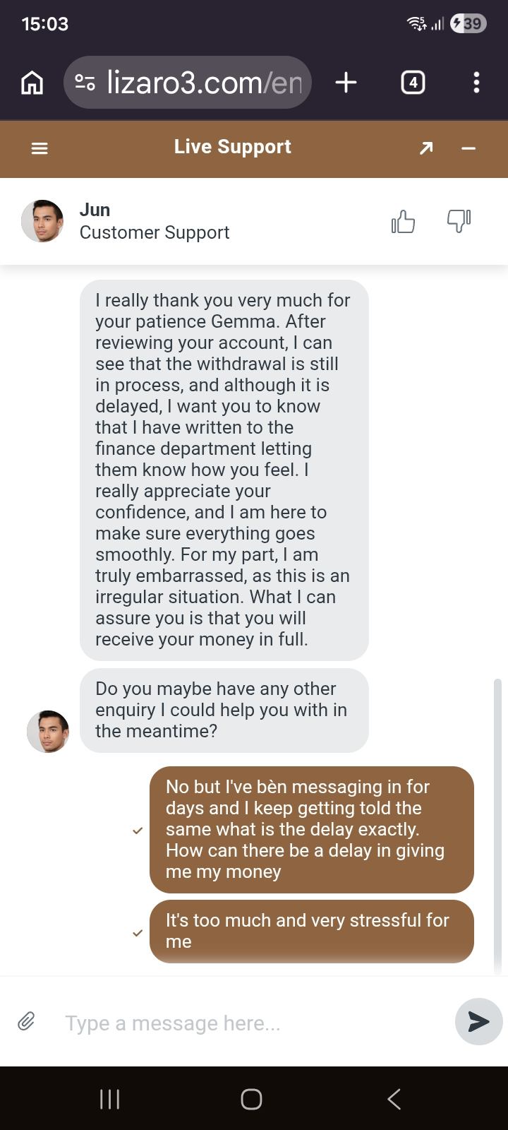
Task: Tap the browser home icon
Action: [x=32, y=83]
